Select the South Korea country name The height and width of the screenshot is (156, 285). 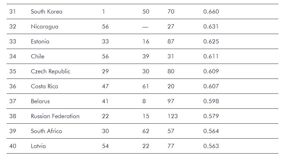[47, 11]
